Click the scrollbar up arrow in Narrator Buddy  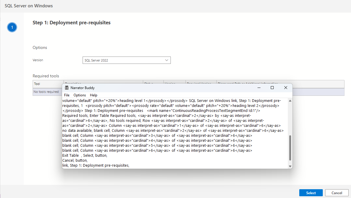pyautogui.click(x=290, y=101)
